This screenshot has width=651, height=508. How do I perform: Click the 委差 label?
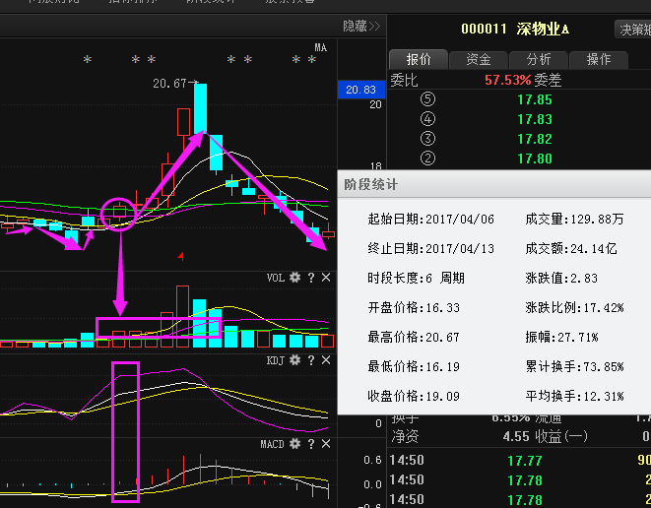548,80
